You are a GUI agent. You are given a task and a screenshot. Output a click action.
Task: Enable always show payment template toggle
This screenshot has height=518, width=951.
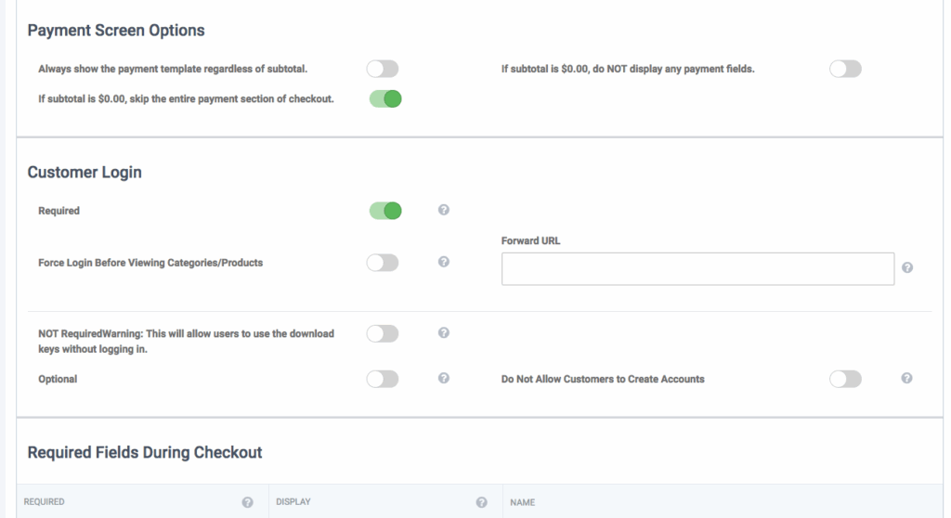click(383, 69)
